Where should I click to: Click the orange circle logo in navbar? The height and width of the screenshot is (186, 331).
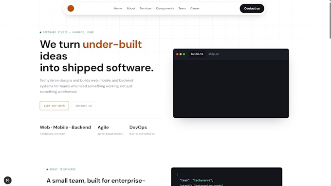click(71, 8)
